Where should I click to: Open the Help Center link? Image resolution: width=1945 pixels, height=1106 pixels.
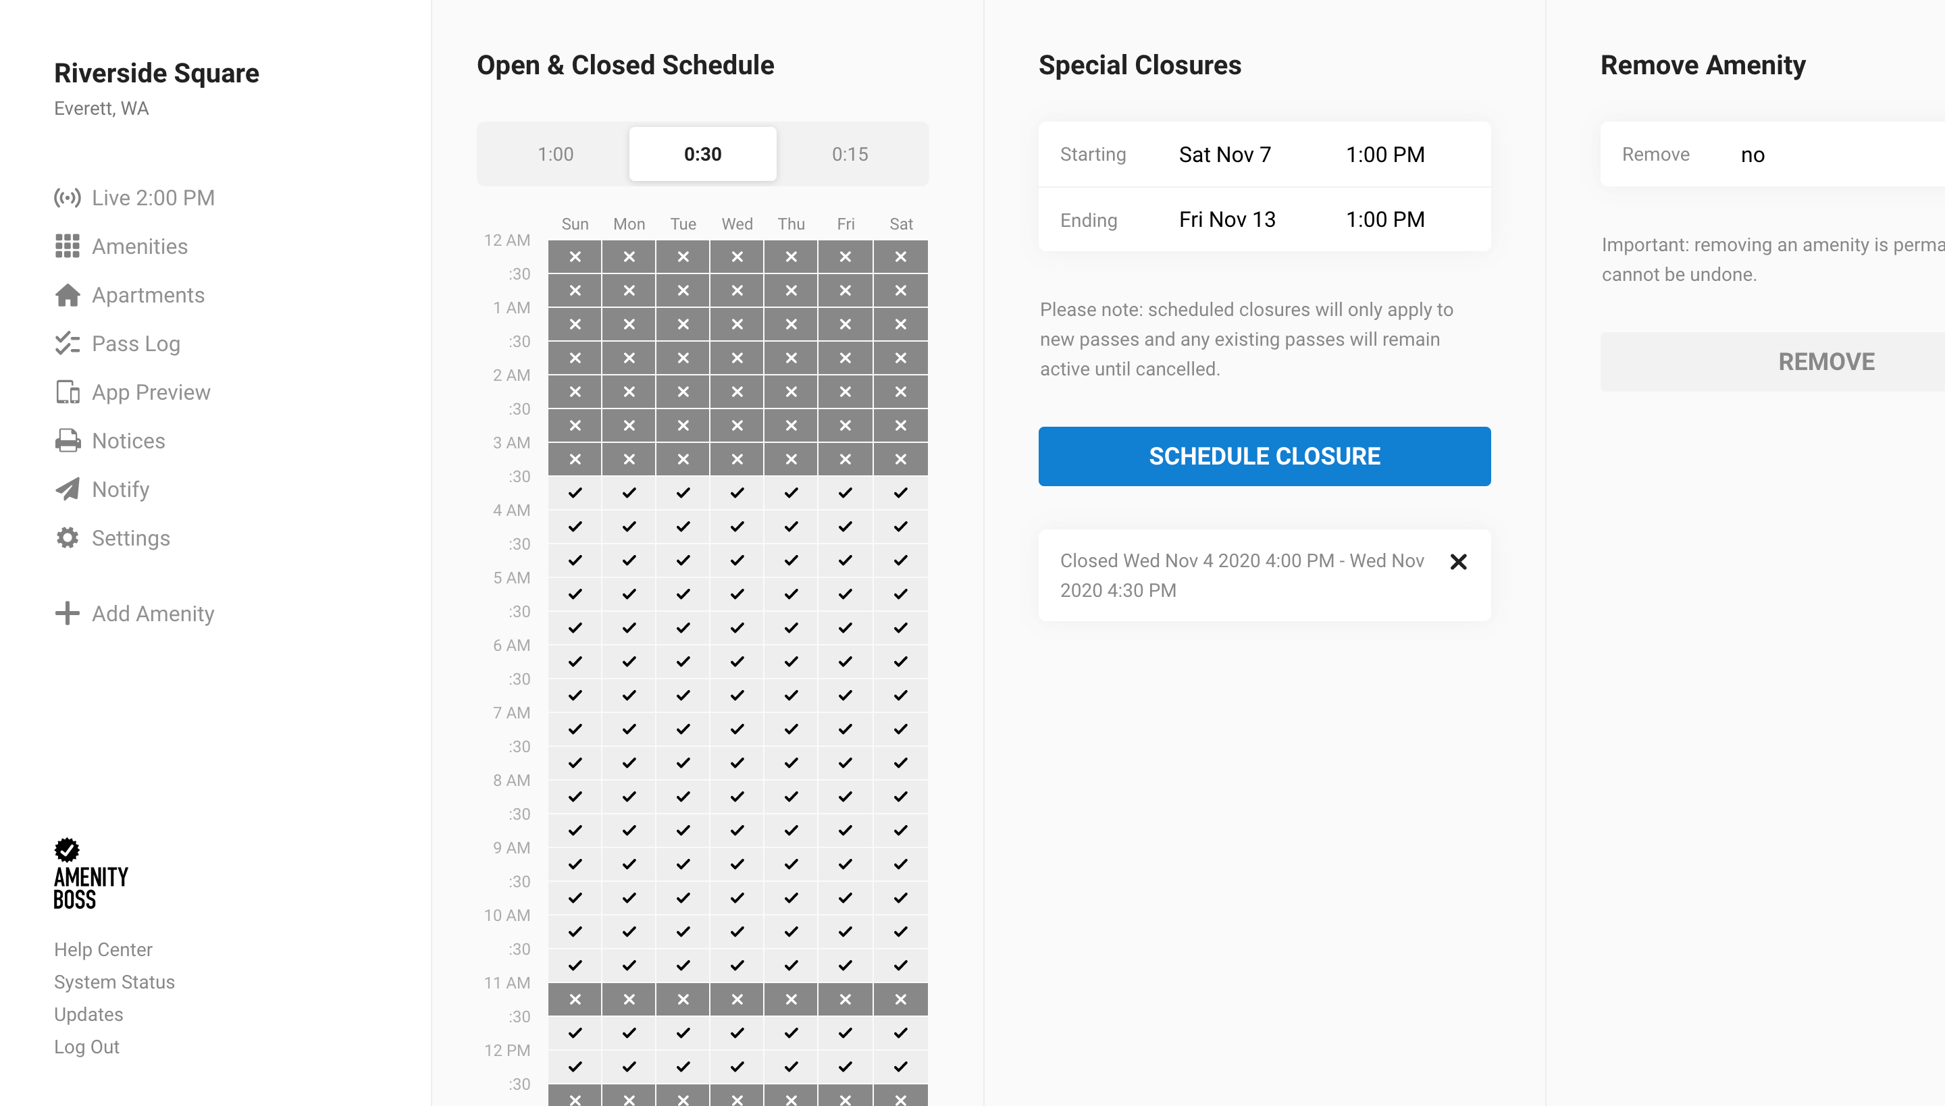click(x=103, y=949)
